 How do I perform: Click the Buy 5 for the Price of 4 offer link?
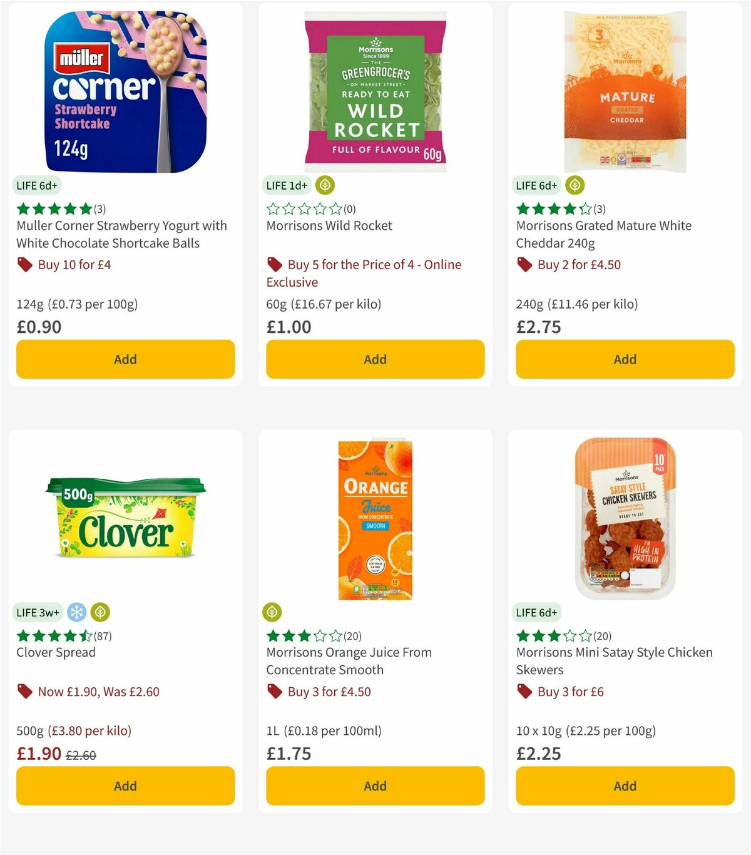pos(374,274)
